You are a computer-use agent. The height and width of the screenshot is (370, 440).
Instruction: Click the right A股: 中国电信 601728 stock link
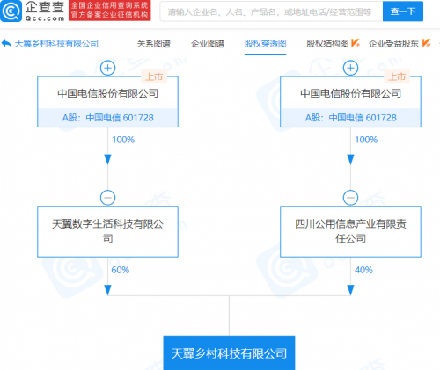[350, 118]
